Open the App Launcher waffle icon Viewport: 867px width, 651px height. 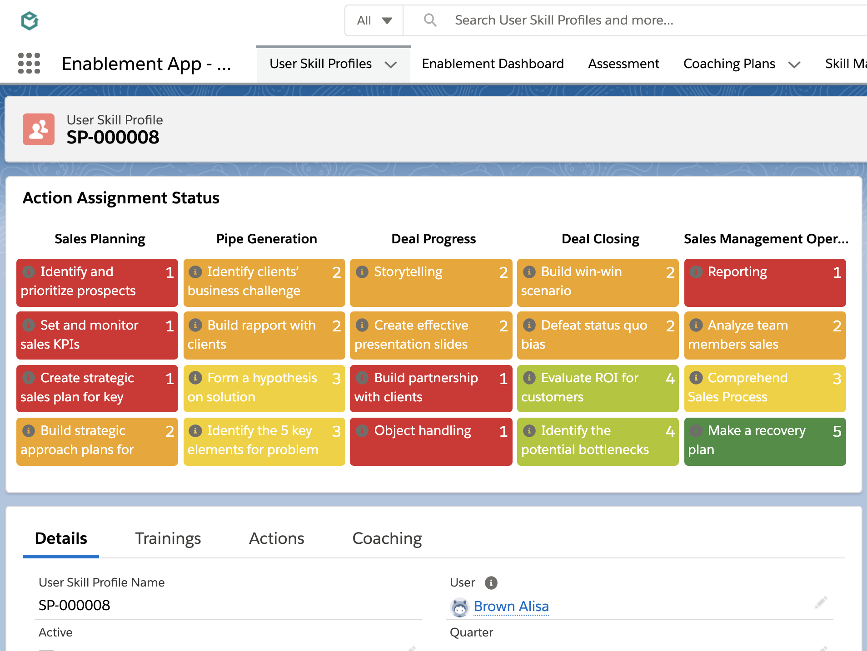click(x=29, y=64)
